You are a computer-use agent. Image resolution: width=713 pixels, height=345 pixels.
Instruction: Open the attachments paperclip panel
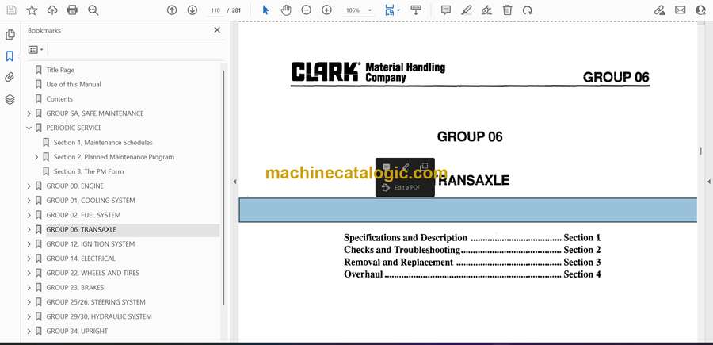(10, 78)
